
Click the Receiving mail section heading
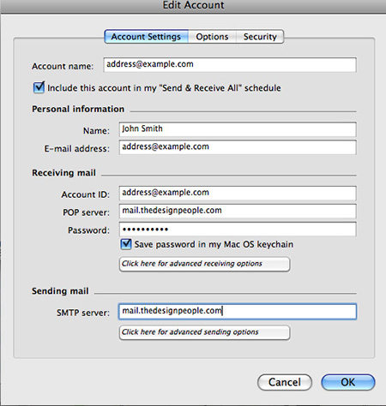[63, 173]
